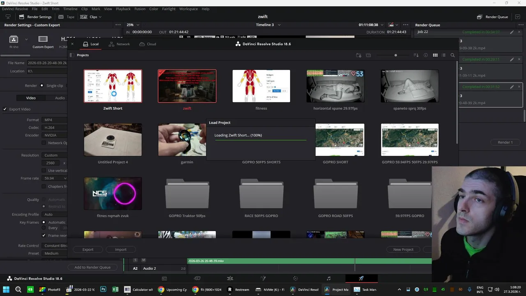The width and height of the screenshot is (526, 296).
Task: Enable the Use vertical resolution checkbox
Action: click(x=44, y=170)
